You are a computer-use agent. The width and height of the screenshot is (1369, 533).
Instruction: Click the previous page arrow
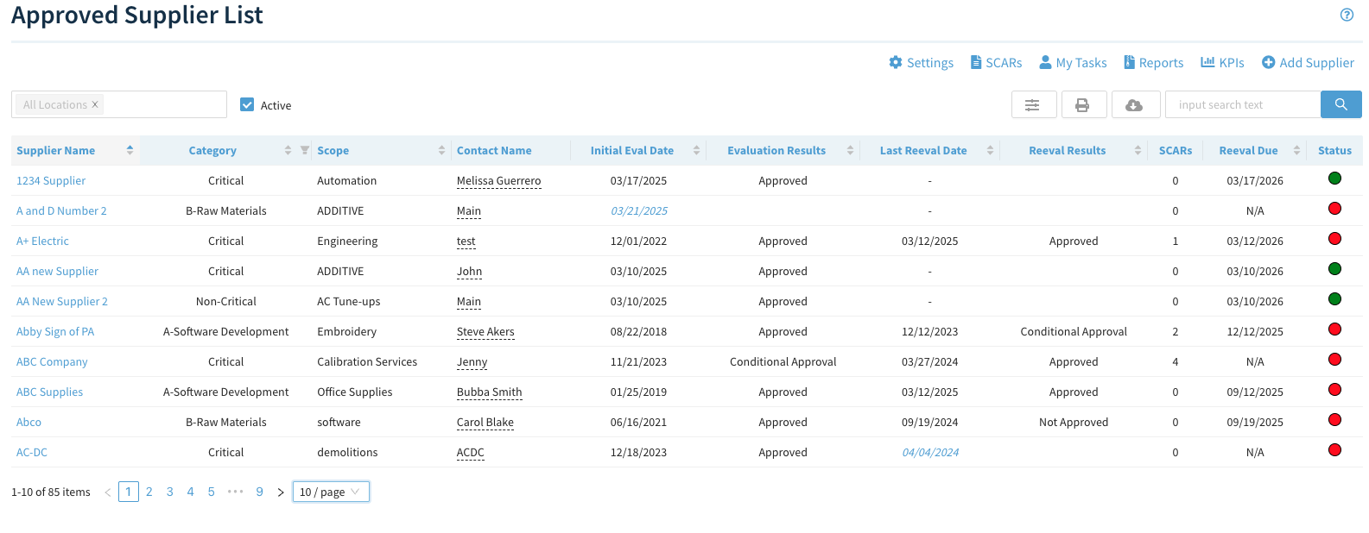pyautogui.click(x=108, y=492)
